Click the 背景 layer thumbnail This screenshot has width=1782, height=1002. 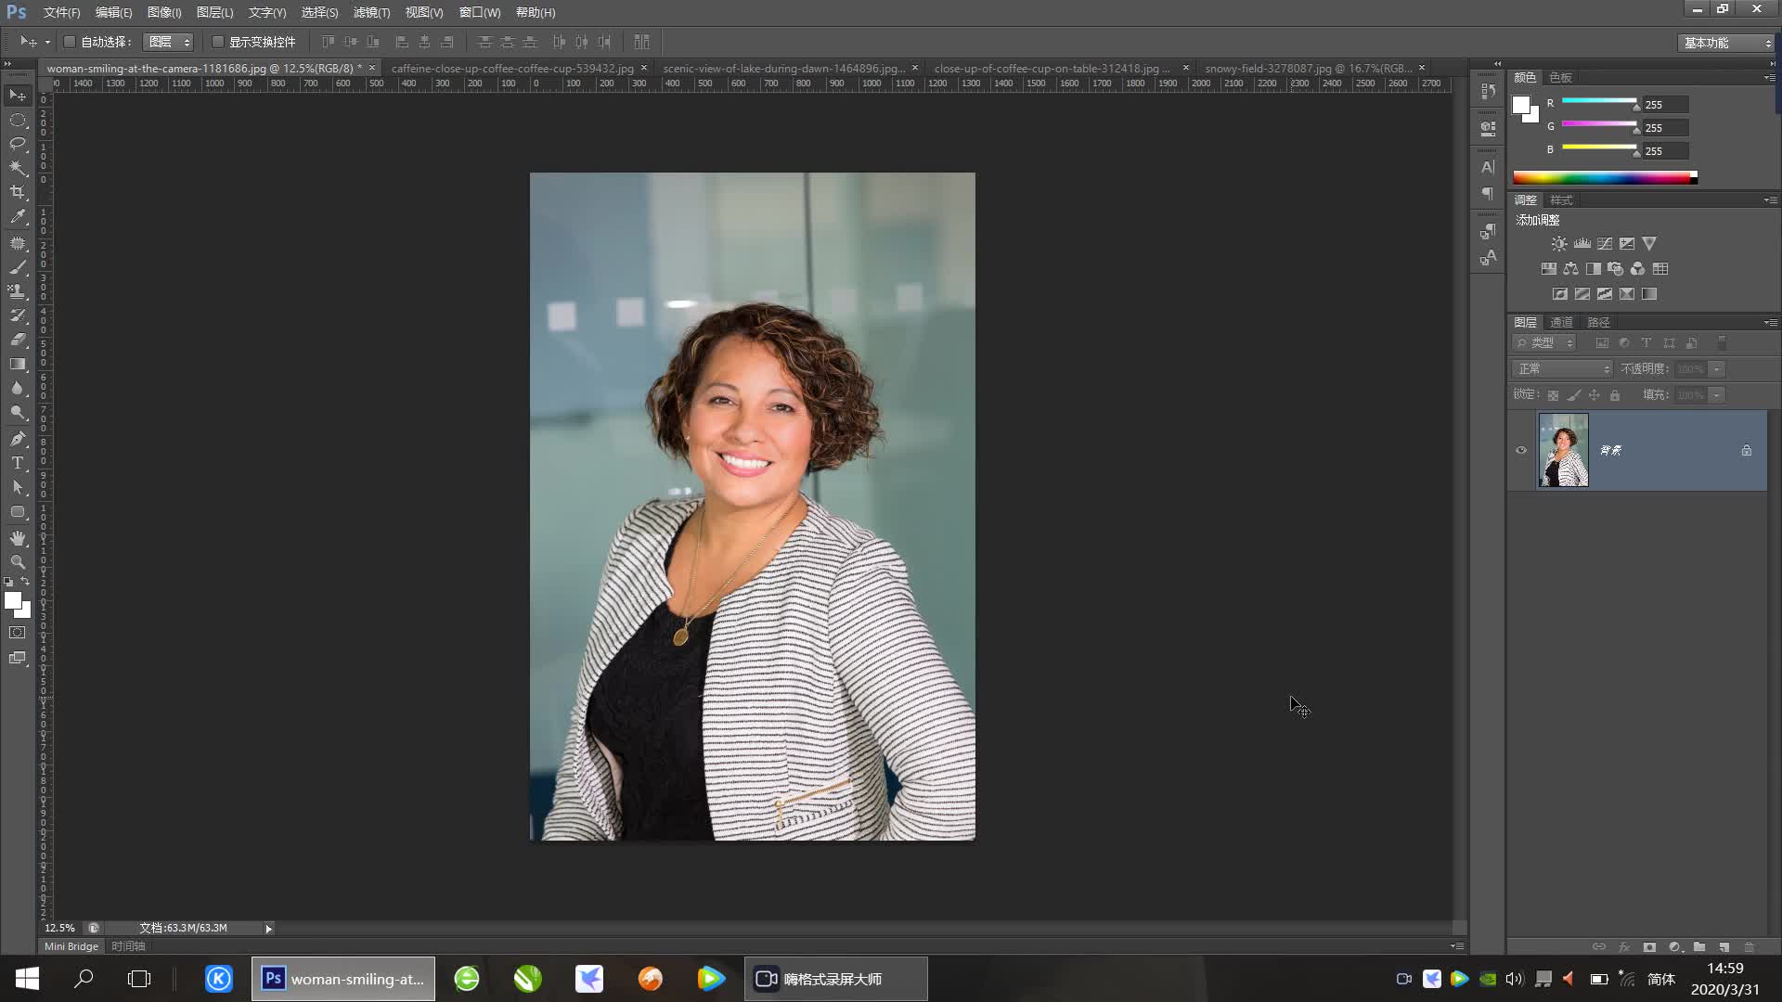click(x=1564, y=451)
